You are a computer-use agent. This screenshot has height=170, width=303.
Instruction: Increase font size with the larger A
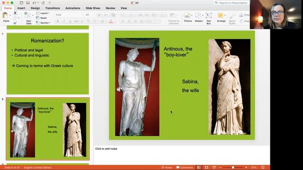[x=99, y=15]
